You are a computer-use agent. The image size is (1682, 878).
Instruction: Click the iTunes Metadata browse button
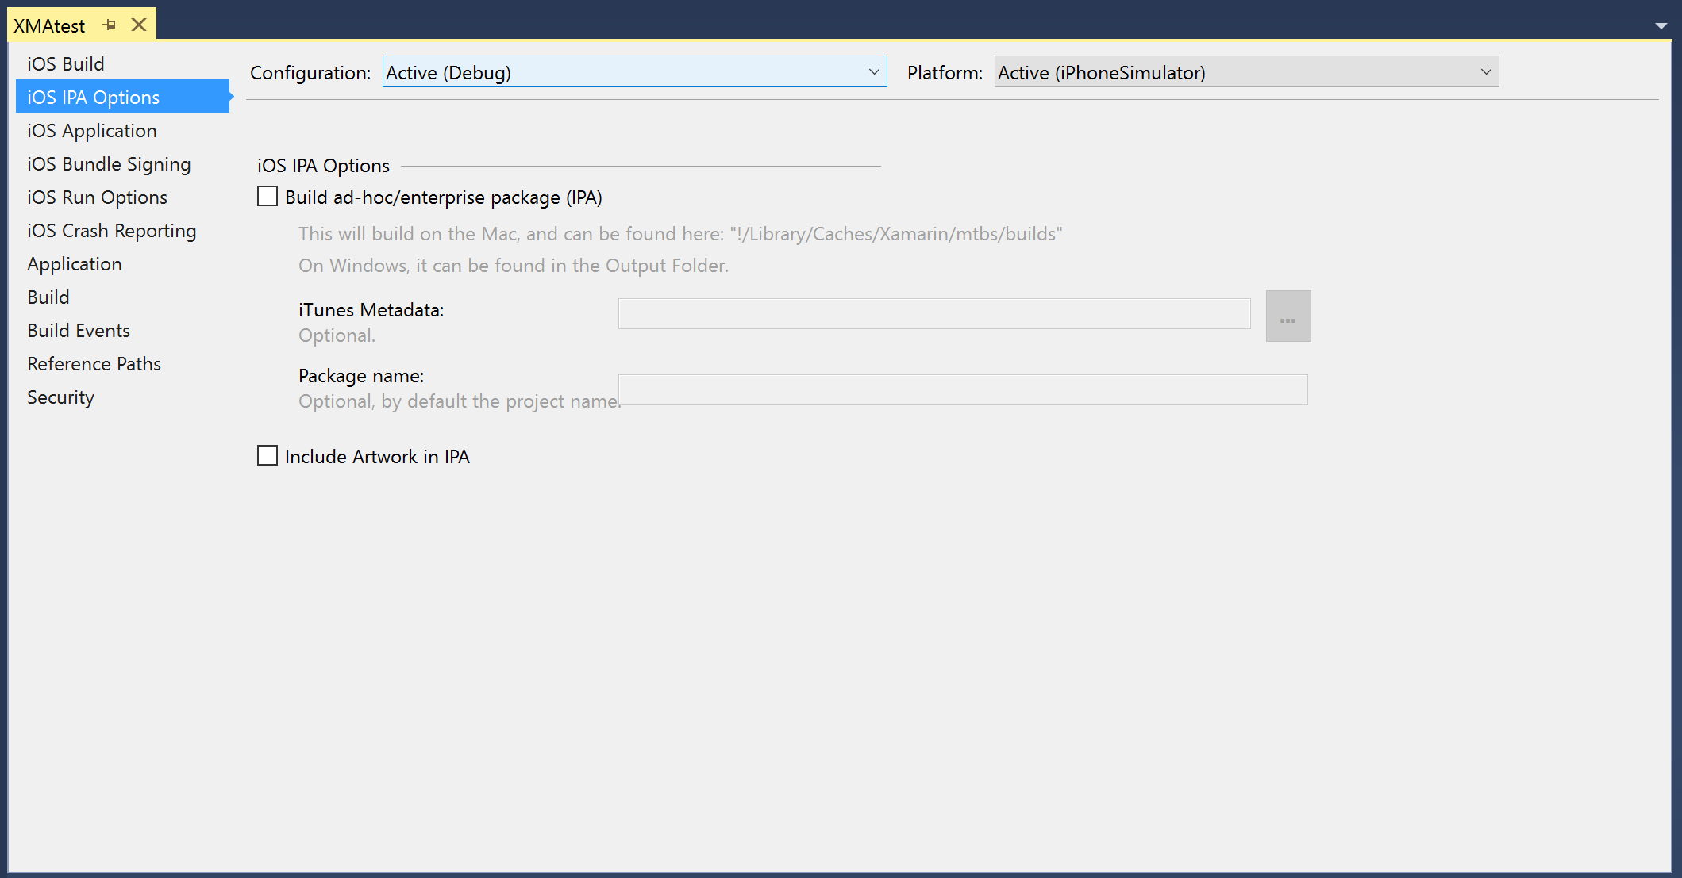pyautogui.click(x=1287, y=316)
